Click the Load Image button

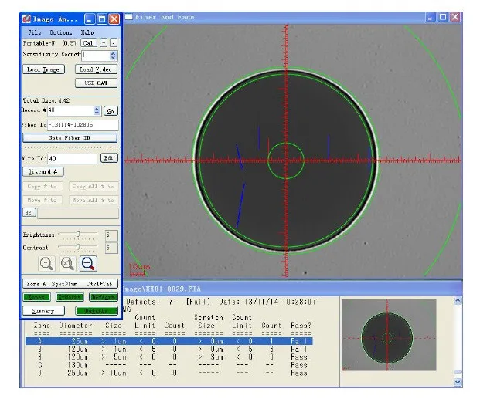point(43,69)
